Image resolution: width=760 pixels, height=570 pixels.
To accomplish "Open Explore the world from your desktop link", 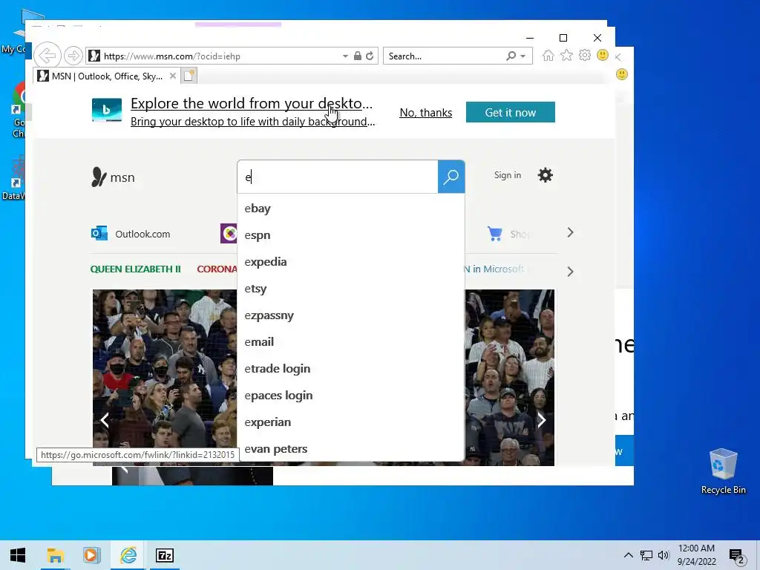I will tap(252, 103).
